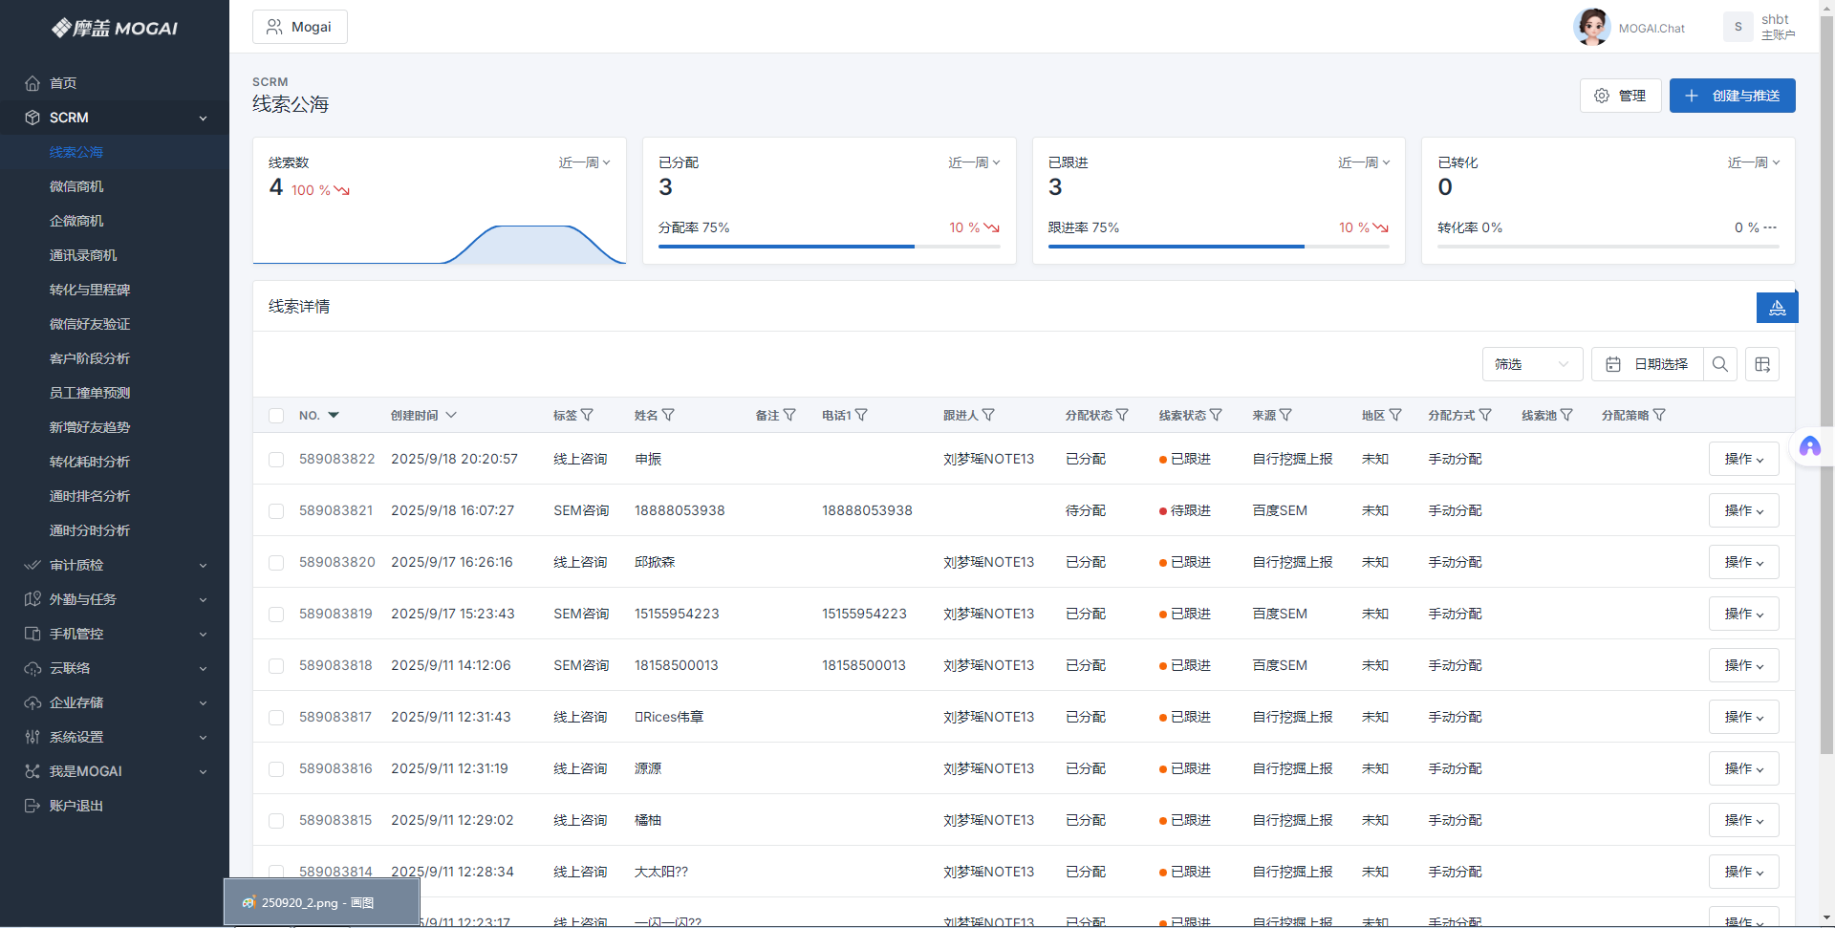Select the checkbox for lead 589083819
The width and height of the screenshot is (1835, 928).
tap(276, 615)
